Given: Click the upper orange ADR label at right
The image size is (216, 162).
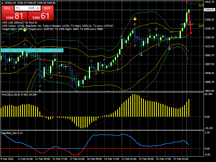Looking at the screenshot, I should point(201,5).
